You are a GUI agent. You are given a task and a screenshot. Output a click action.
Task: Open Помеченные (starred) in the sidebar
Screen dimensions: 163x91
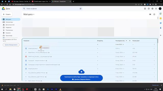pyautogui.click(x=9, y=30)
